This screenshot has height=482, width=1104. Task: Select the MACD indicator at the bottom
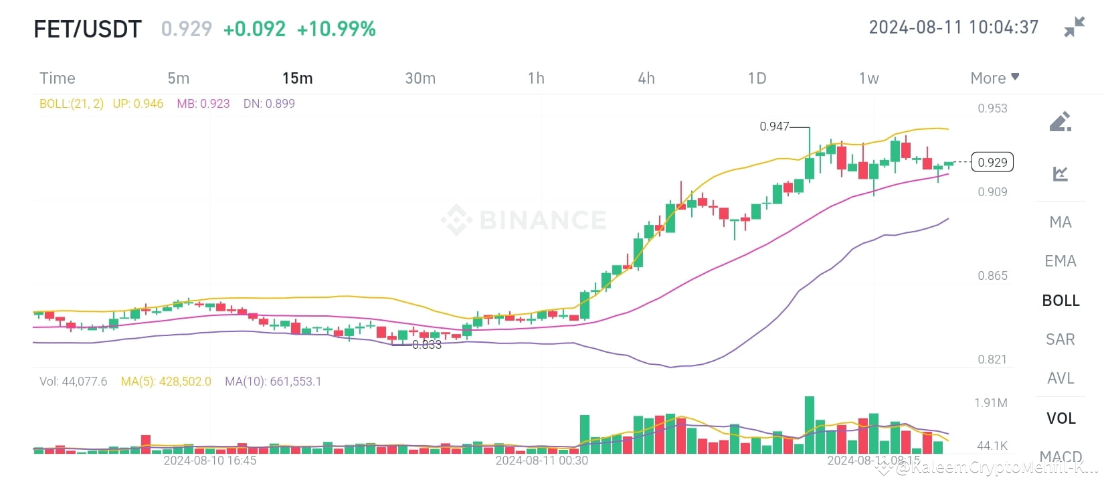pos(1060,456)
